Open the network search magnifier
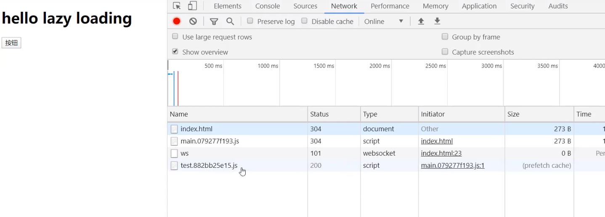 (230, 21)
